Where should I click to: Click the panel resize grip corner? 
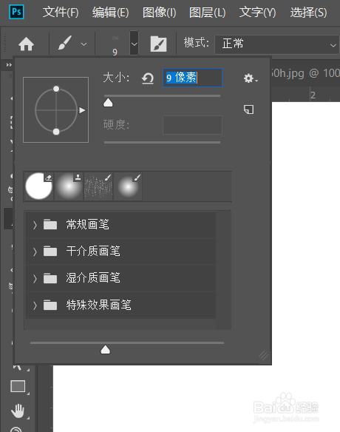264,355
